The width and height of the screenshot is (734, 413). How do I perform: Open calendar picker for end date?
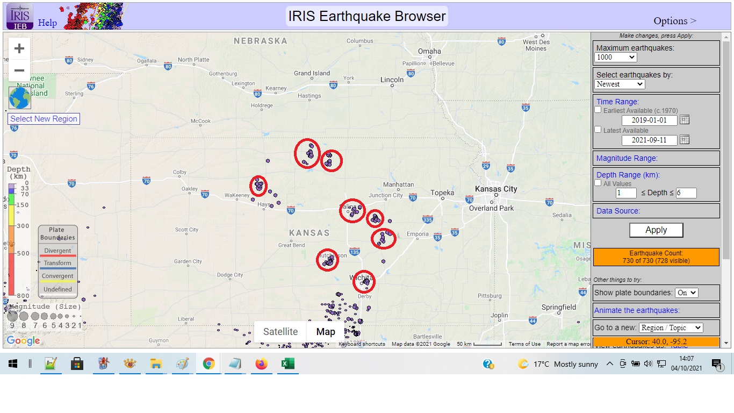tap(685, 140)
